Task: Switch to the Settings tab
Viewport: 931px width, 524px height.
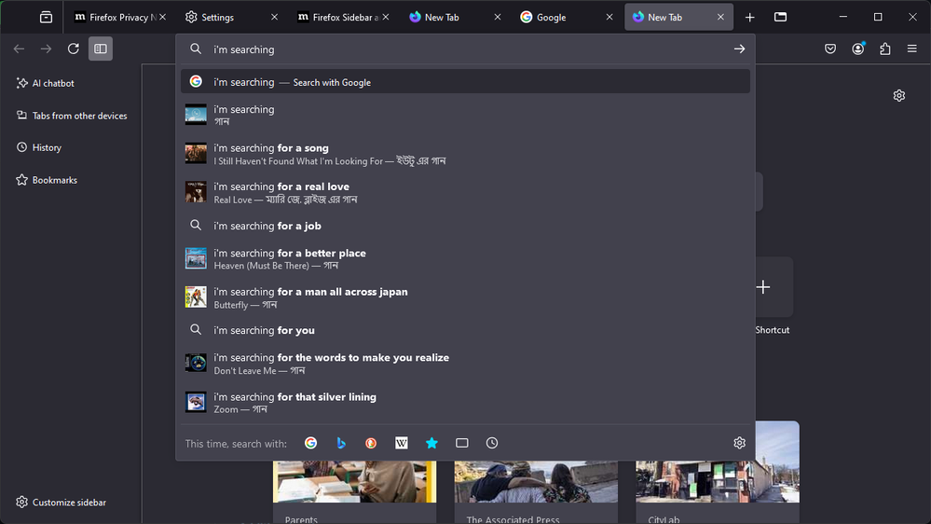Action: [226, 17]
